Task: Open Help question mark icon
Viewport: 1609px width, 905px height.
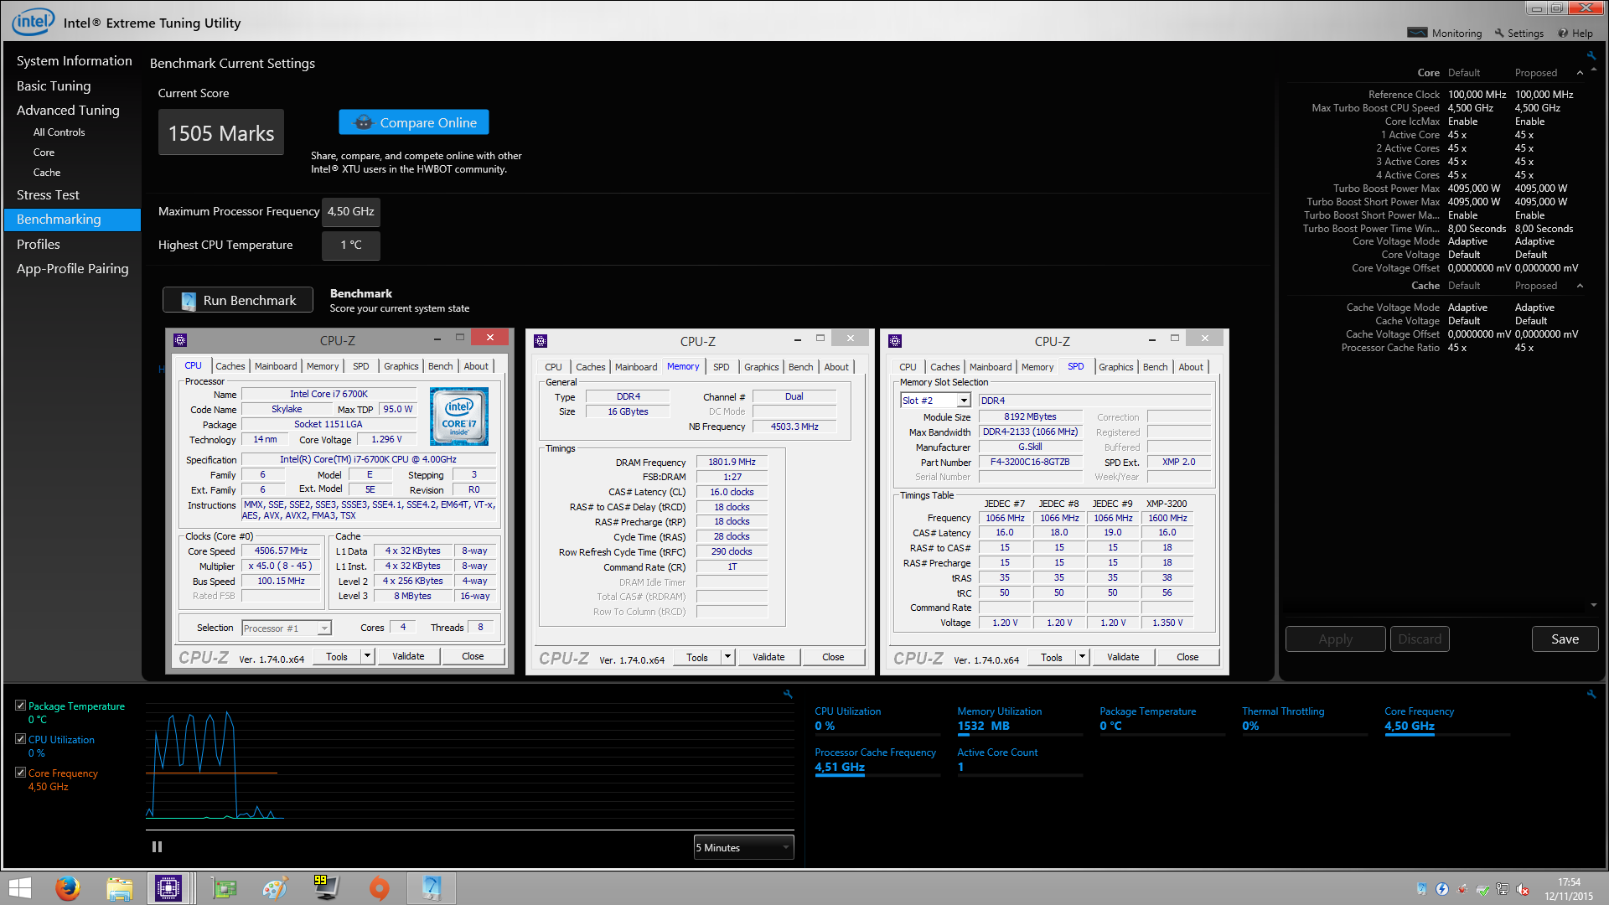Action: coord(1563,33)
